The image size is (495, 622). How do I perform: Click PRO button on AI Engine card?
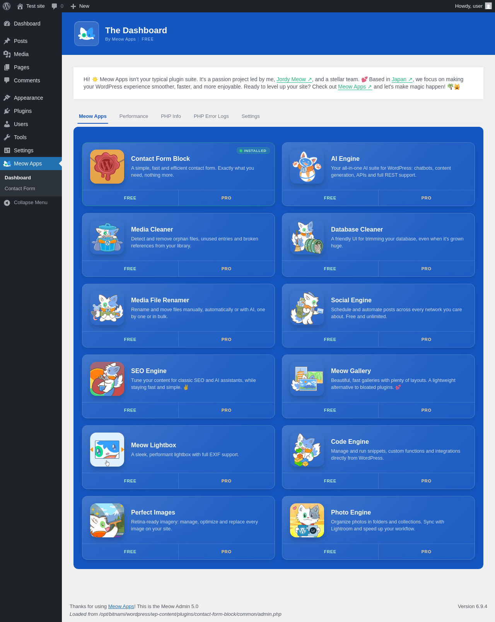tap(427, 198)
